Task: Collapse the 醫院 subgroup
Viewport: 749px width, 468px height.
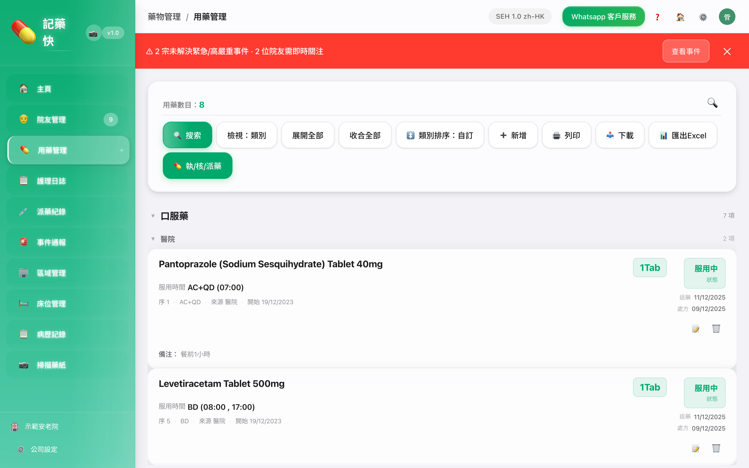Action: coord(153,239)
